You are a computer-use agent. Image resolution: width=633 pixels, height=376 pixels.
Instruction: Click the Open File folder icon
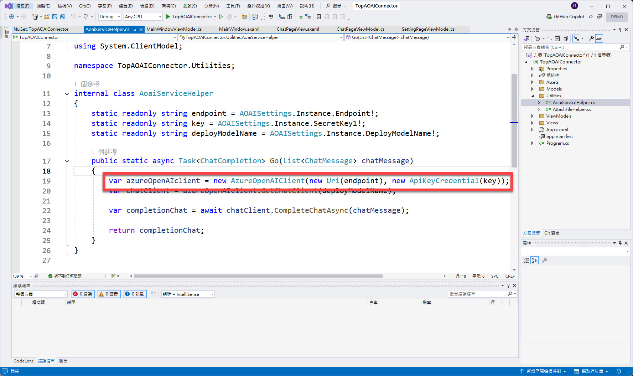point(47,17)
